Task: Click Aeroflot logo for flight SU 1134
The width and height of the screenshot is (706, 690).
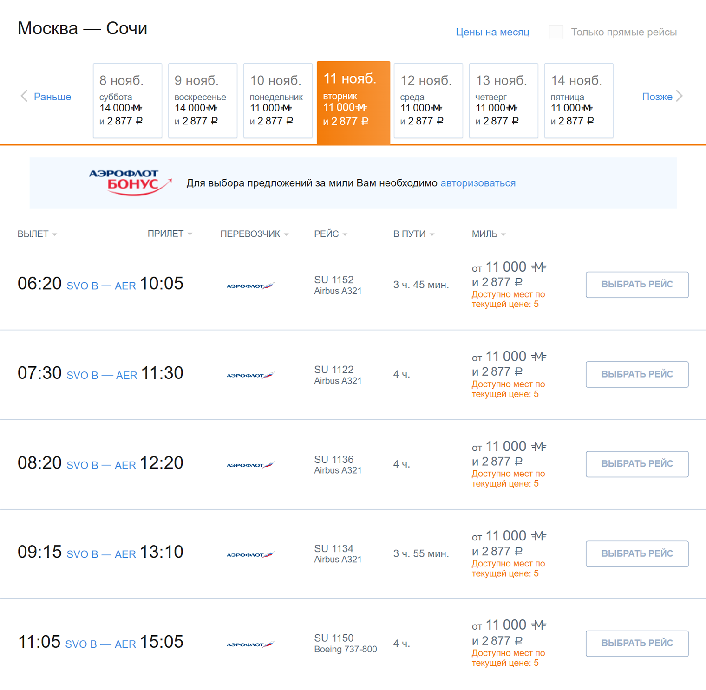Action: (250, 554)
